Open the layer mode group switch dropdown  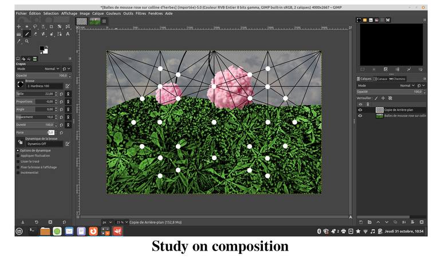click(422, 85)
